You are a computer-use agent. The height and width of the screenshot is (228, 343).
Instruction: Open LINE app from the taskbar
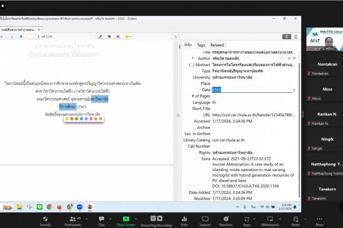(x=39, y=207)
